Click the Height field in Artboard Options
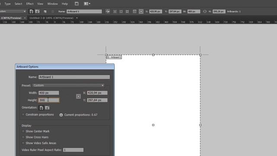This screenshot has height=156, width=277. point(48,100)
